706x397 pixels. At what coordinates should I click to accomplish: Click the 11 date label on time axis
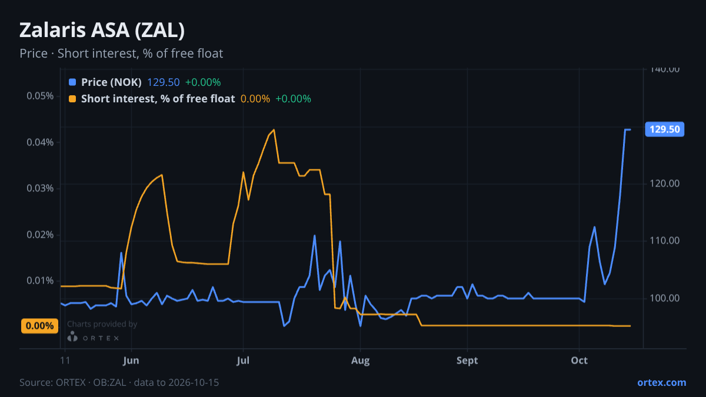(65, 361)
